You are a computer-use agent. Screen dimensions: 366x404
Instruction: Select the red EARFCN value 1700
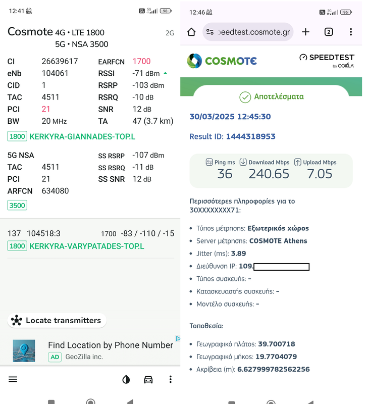coord(141,61)
